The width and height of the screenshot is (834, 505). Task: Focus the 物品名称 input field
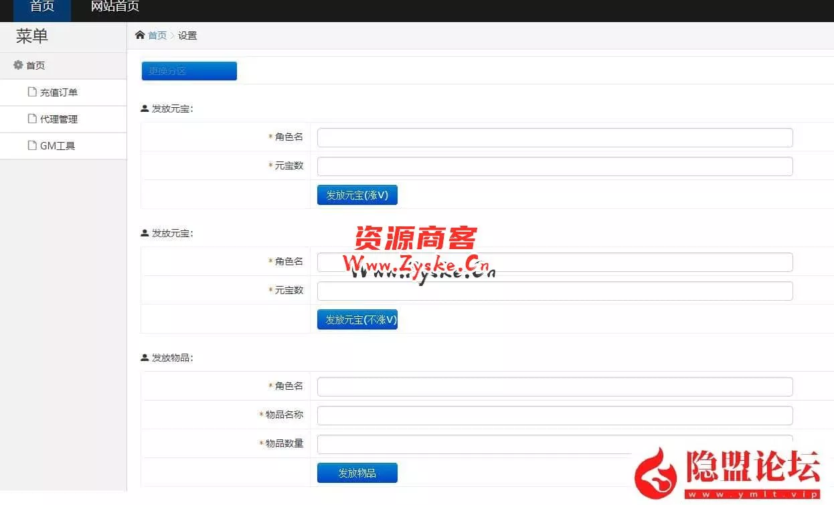[554, 415]
